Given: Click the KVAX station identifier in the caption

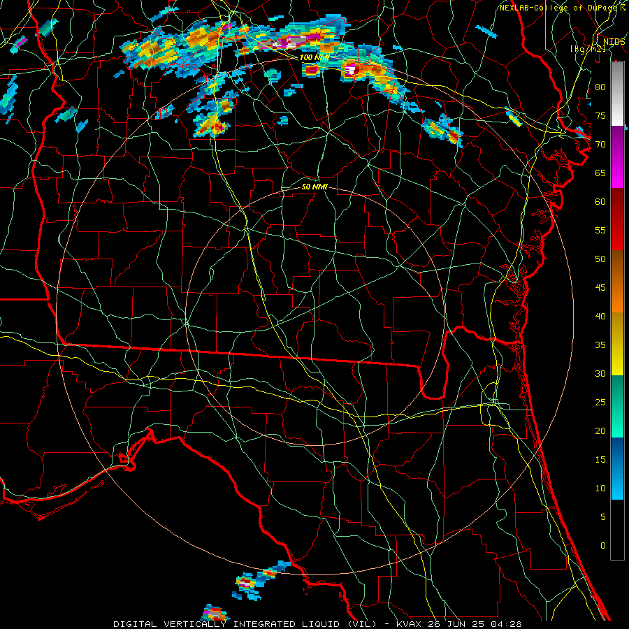Looking at the screenshot, I should (409, 624).
